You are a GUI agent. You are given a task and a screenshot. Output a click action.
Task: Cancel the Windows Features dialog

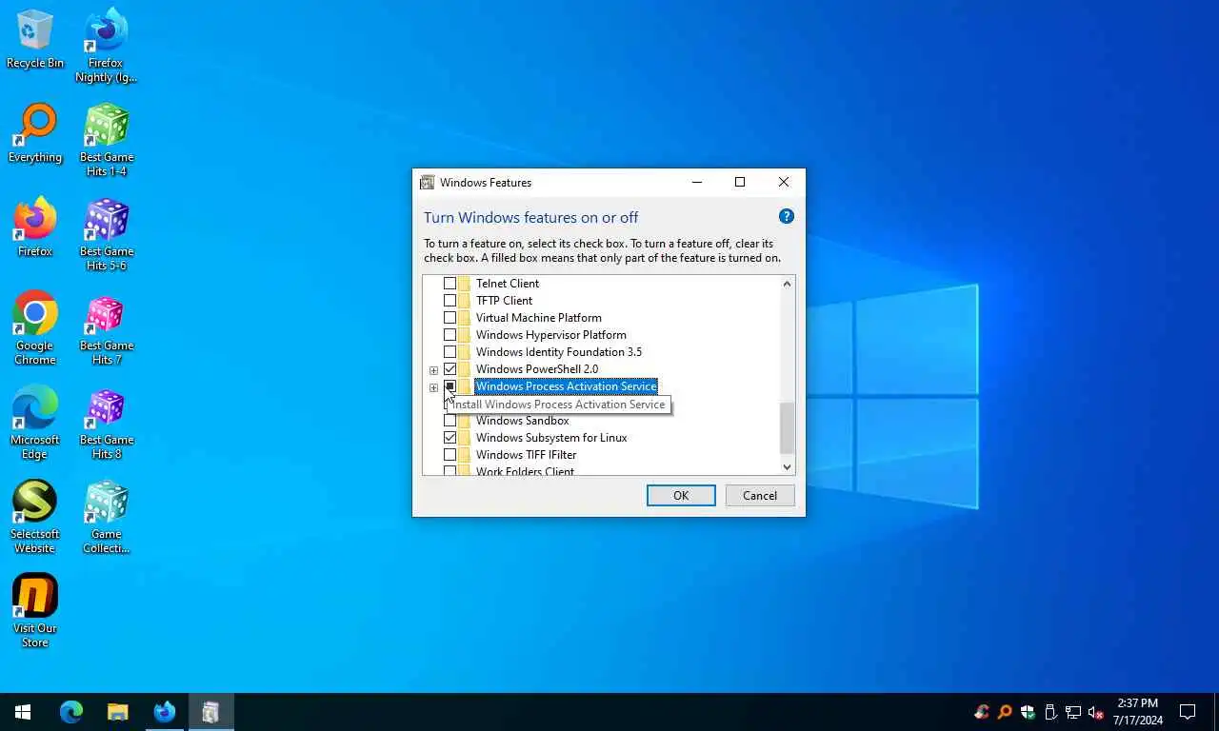point(760,495)
